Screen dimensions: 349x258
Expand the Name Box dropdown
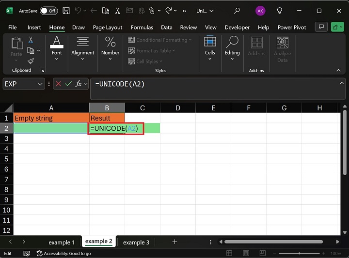tap(40, 84)
